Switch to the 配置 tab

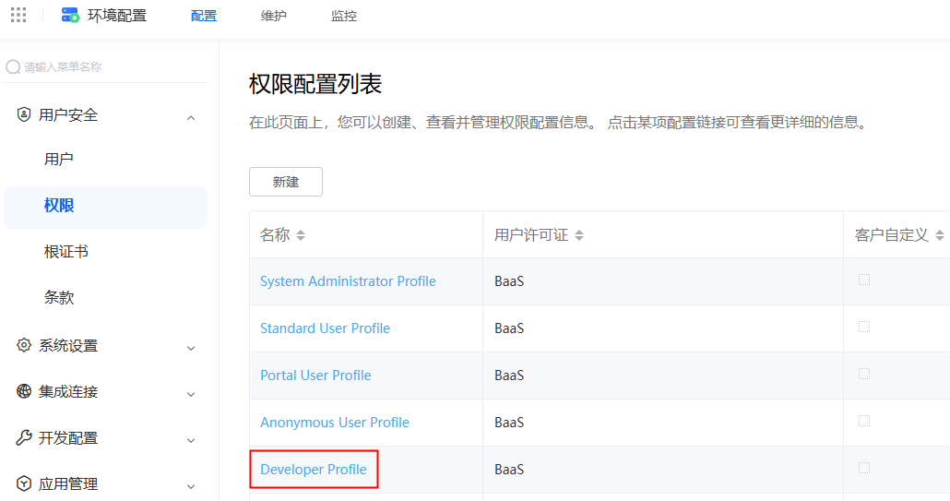coord(204,16)
